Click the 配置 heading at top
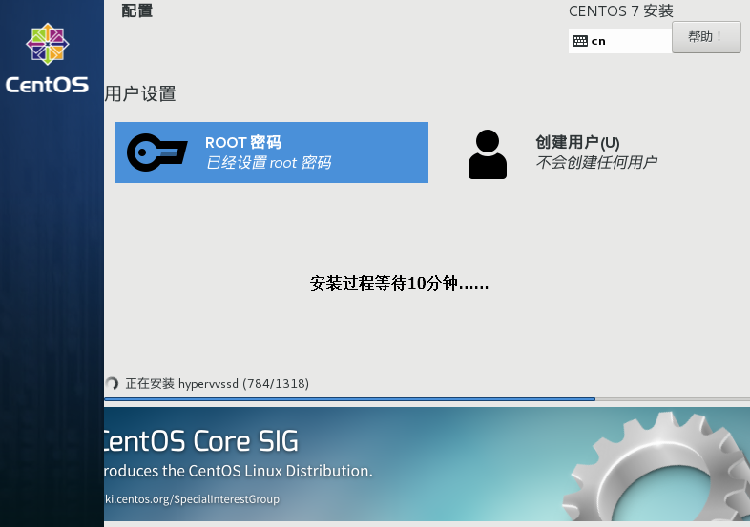This screenshot has height=527, width=750. point(137,11)
